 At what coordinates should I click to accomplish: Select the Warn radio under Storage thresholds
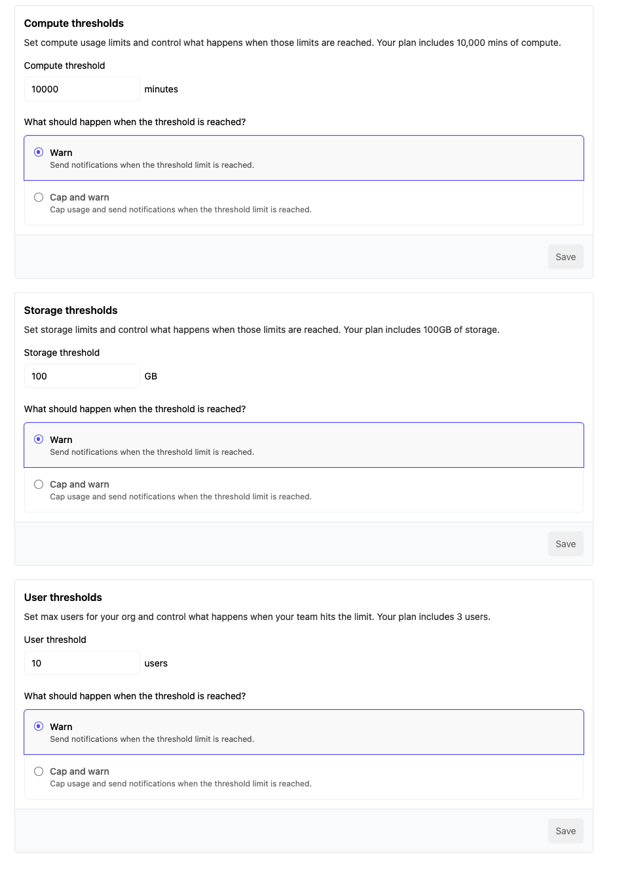click(x=39, y=439)
